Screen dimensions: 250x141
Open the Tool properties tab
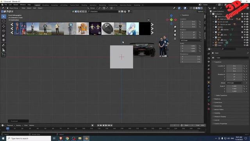coord(209,54)
